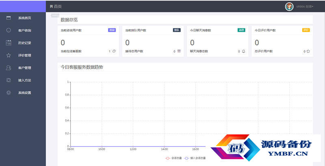Image resolution: width=325 pixels, height=166 pixels.
Task: Click the star icon beside 总评价用户数
Action: coord(308,51)
